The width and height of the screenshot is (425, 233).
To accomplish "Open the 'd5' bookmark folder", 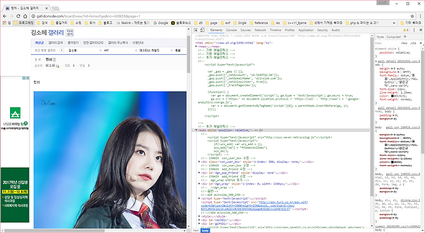I will coord(198,23).
